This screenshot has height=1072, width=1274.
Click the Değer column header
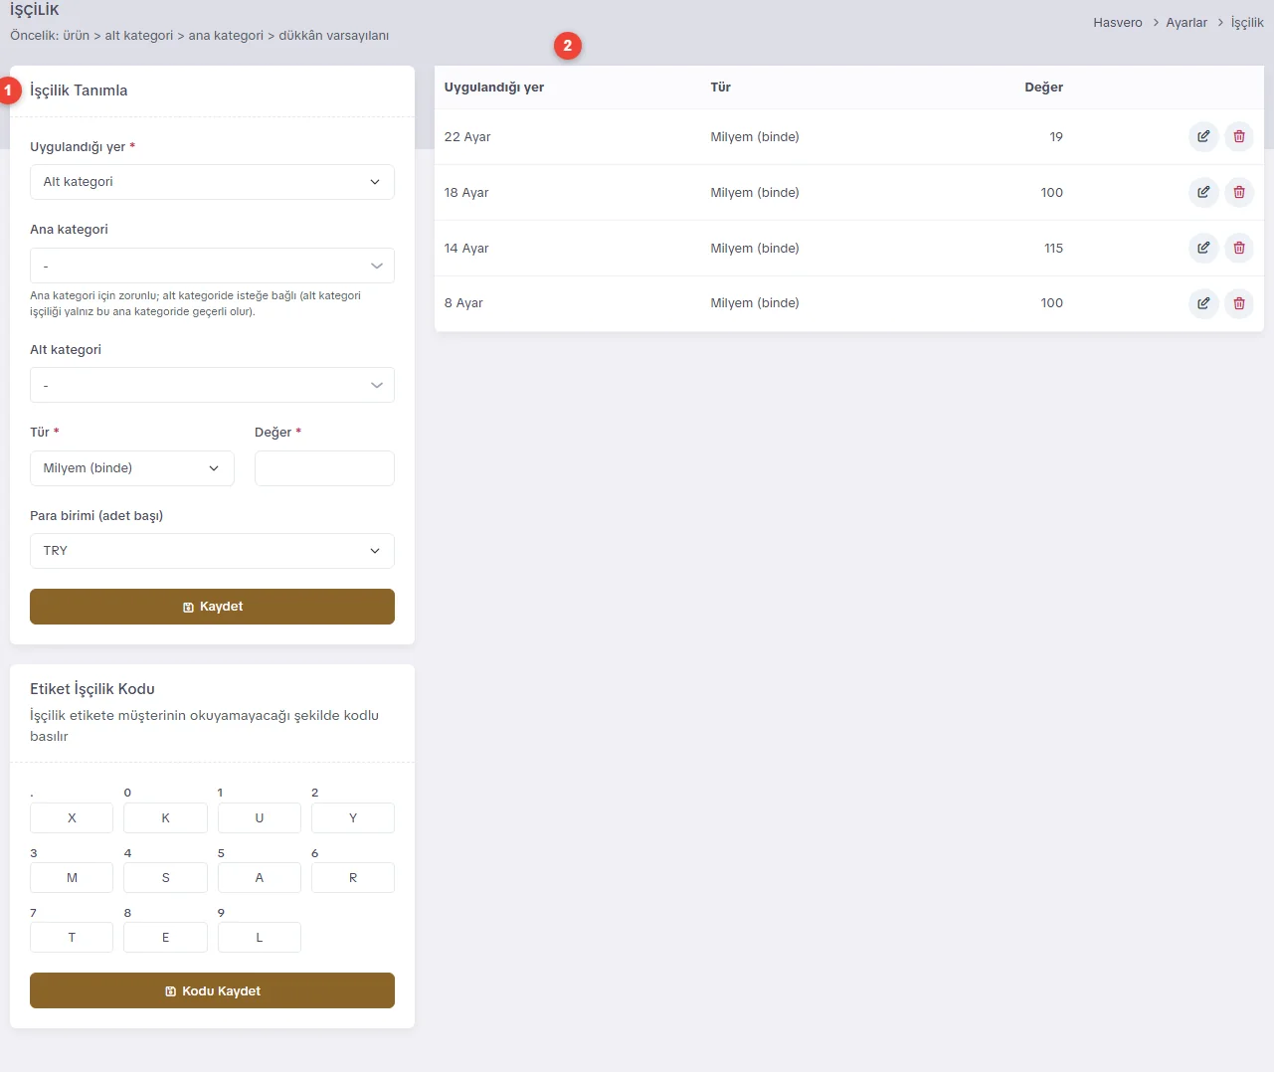(1044, 88)
